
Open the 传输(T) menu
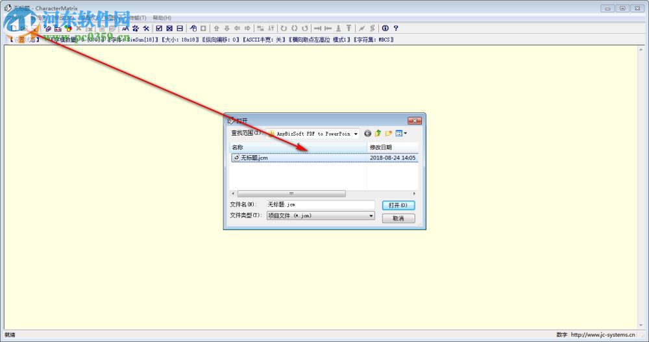click(137, 18)
